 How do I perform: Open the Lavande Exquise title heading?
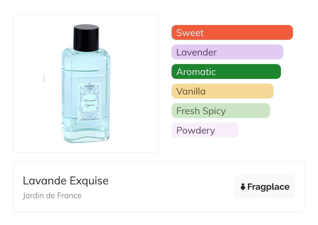tap(66, 181)
